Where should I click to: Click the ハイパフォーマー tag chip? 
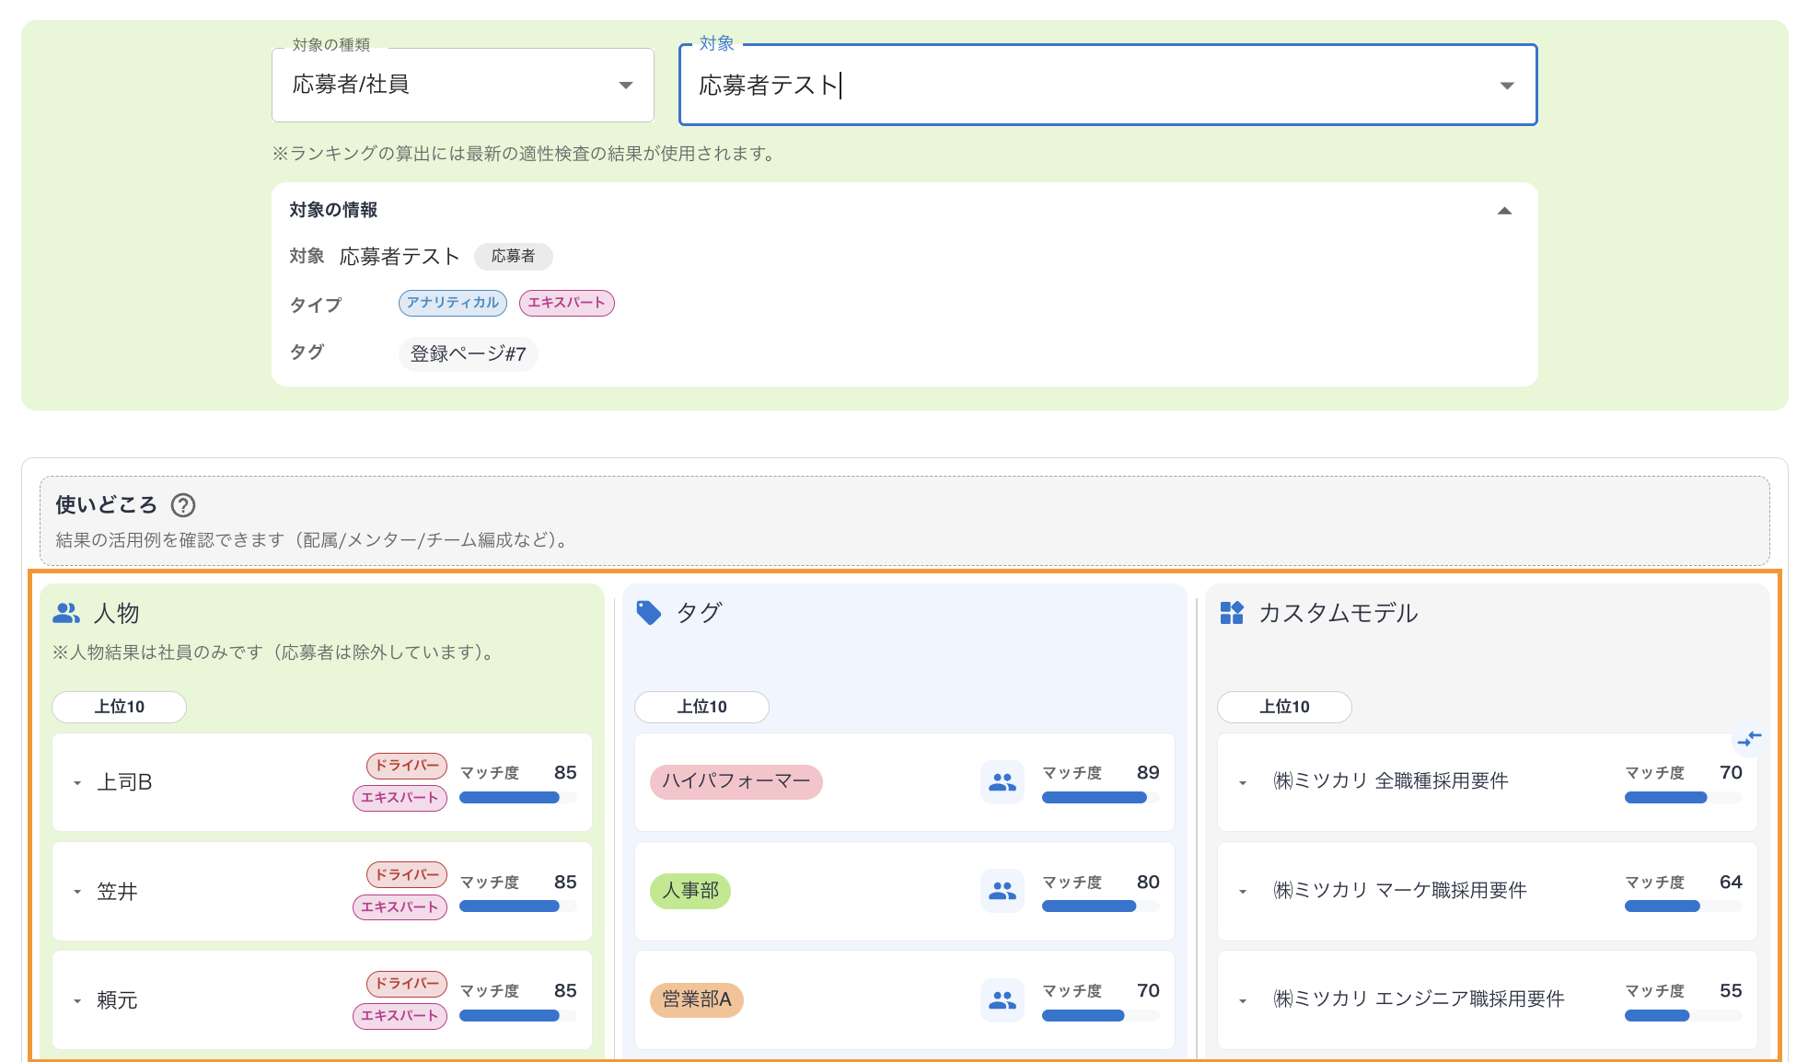(x=736, y=781)
